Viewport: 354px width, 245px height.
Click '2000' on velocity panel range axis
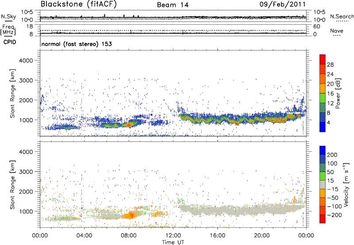coord(26,191)
